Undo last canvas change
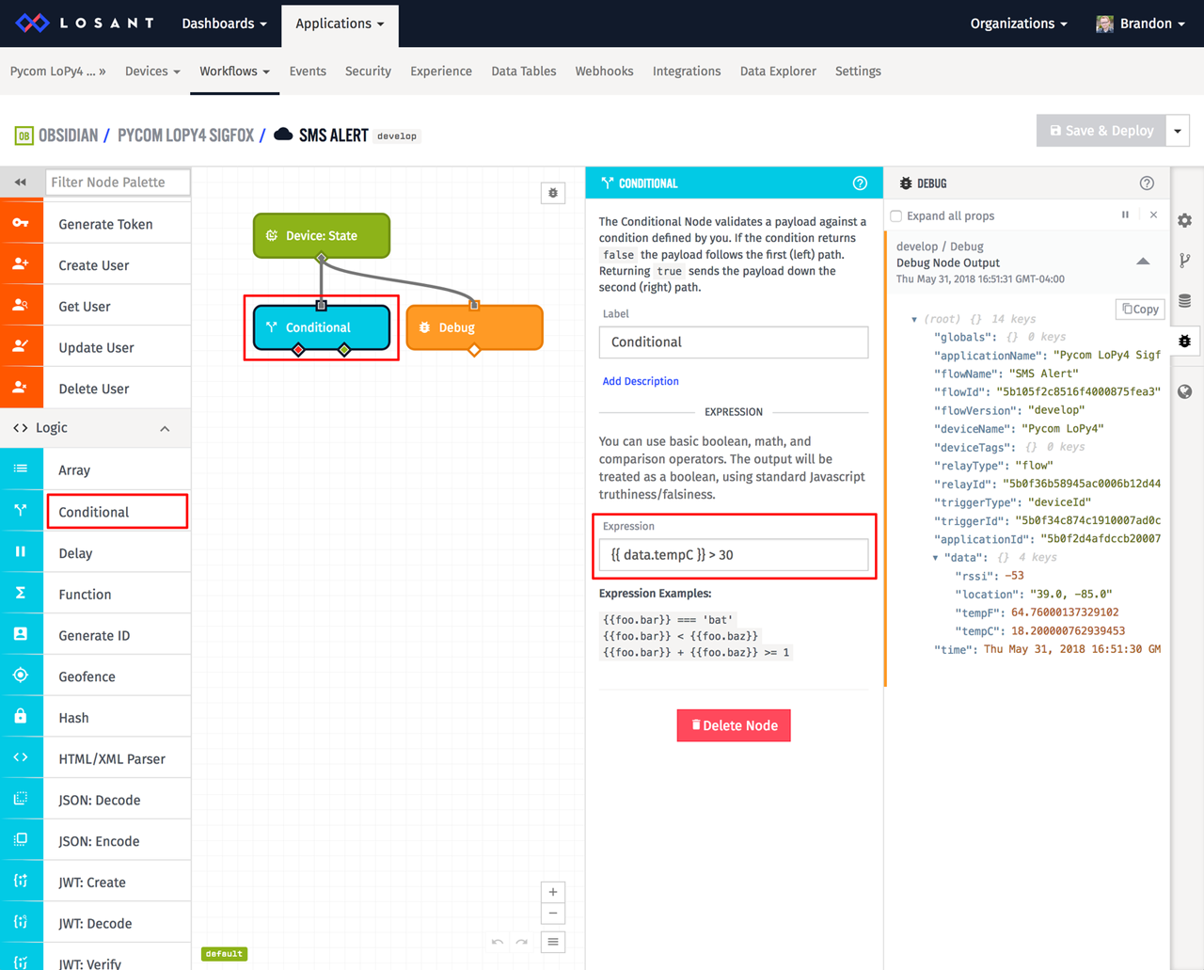The width and height of the screenshot is (1204, 970). click(498, 942)
